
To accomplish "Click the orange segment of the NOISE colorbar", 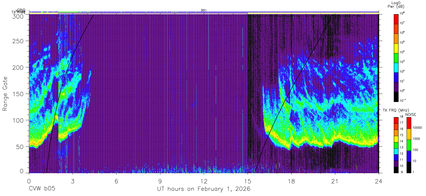I will 409,134.
